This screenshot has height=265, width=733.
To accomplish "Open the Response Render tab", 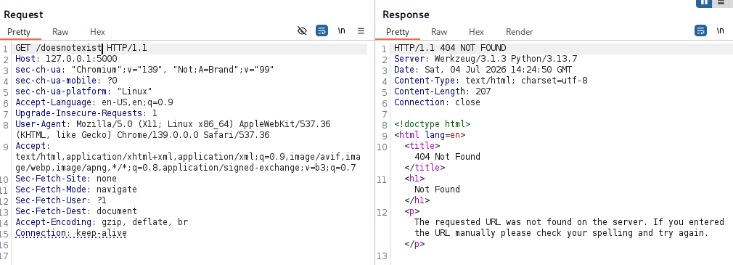I will 519,32.
